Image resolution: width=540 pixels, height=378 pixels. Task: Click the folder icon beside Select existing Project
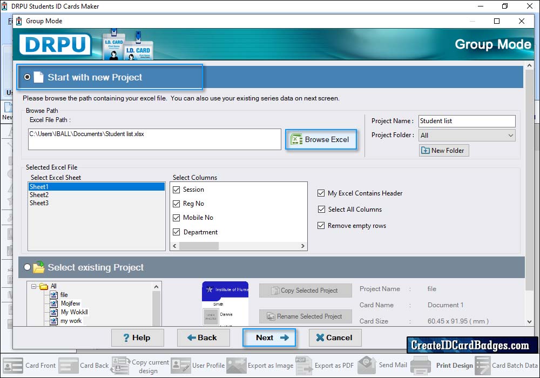click(38, 267)
